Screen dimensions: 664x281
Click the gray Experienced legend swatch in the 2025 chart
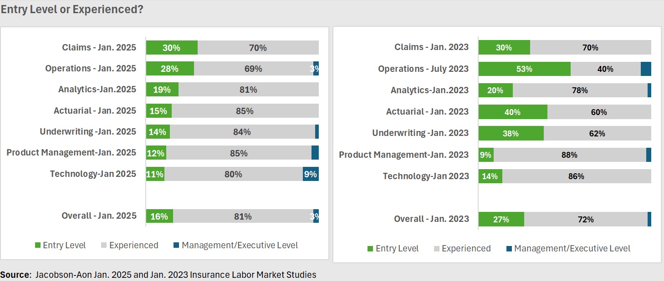[104, 246]
